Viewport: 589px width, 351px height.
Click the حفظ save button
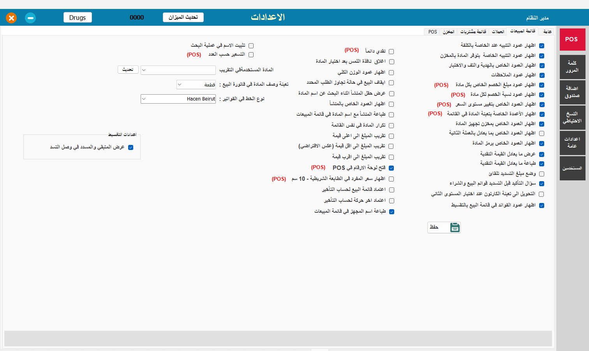coord(444,228)
